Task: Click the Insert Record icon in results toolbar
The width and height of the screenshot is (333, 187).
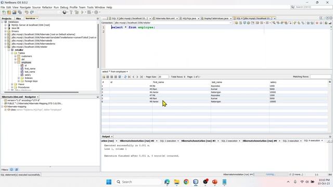Action: point(104,77)
